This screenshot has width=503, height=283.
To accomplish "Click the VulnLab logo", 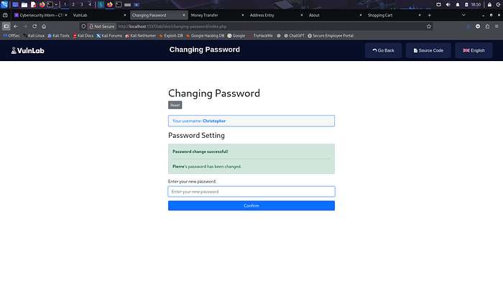I will 27,50.
